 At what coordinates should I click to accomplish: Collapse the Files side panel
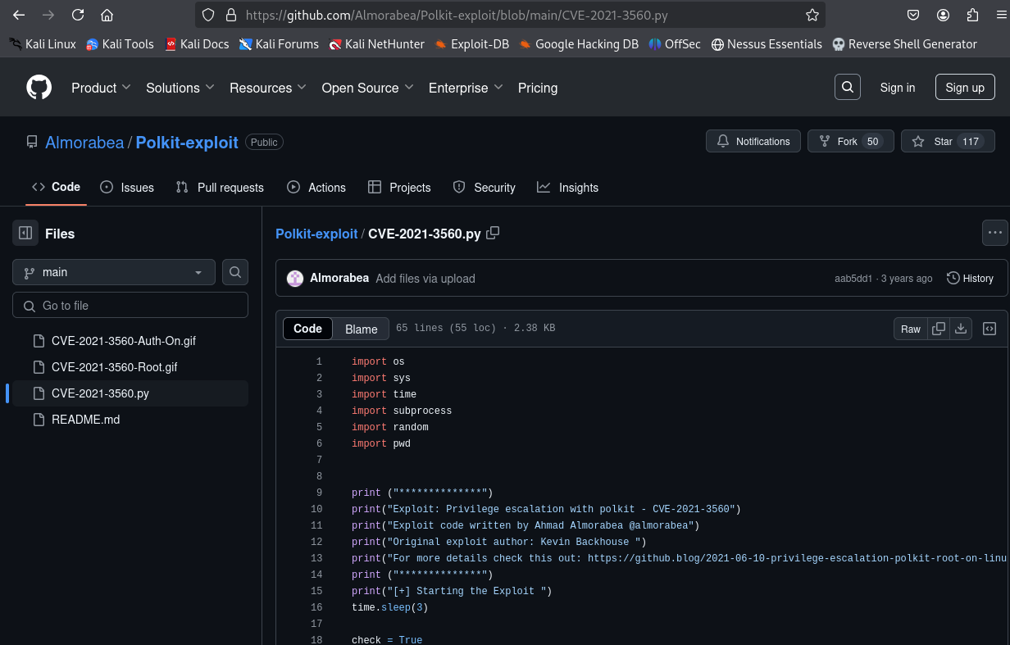tap(25, 234)
